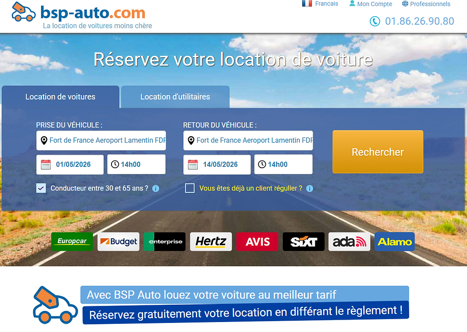
Task: Click info icon next to driver age
Action: (x=155, y=189)
